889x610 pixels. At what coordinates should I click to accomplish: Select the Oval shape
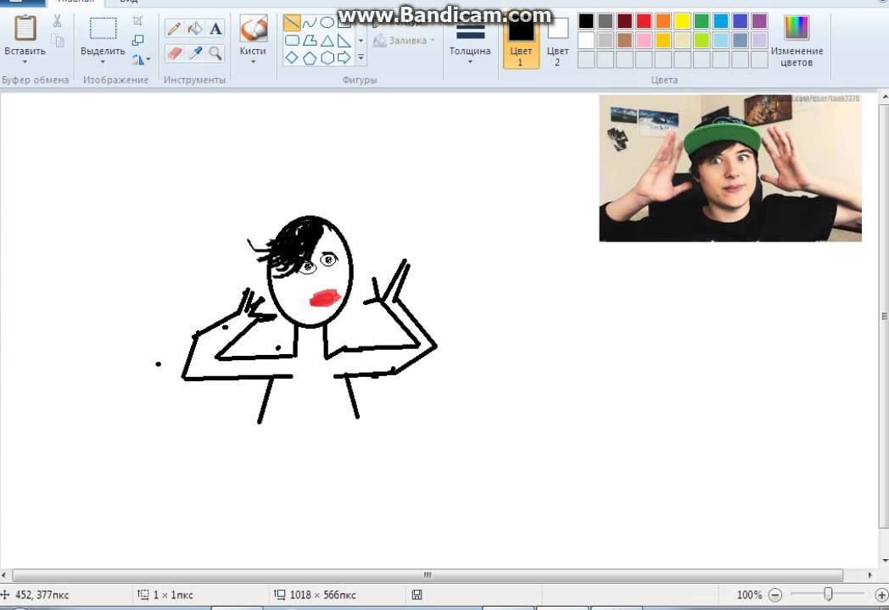pyautogui.click(x=327, y=23)
